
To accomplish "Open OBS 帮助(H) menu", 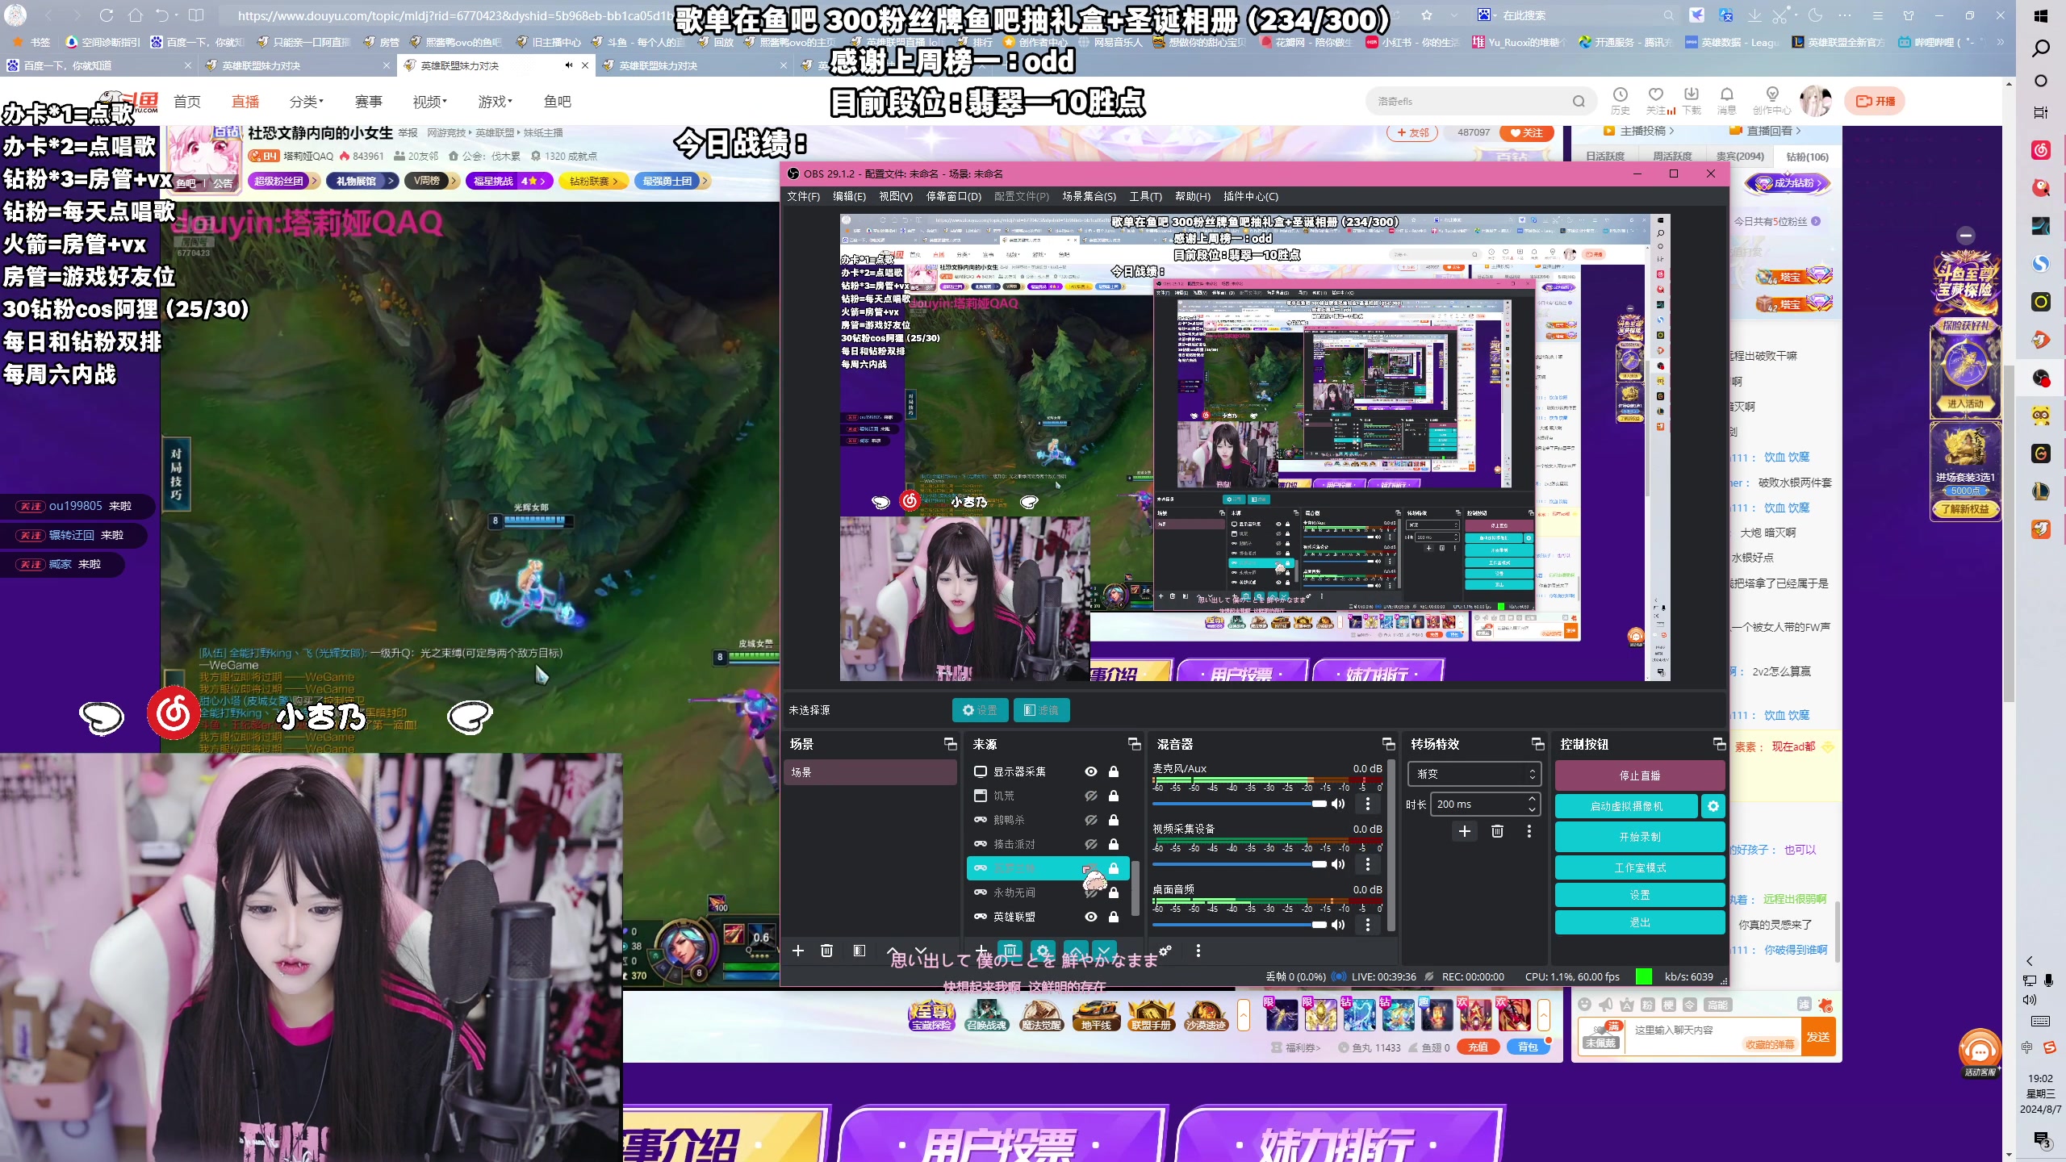I will pos(1193,196).
